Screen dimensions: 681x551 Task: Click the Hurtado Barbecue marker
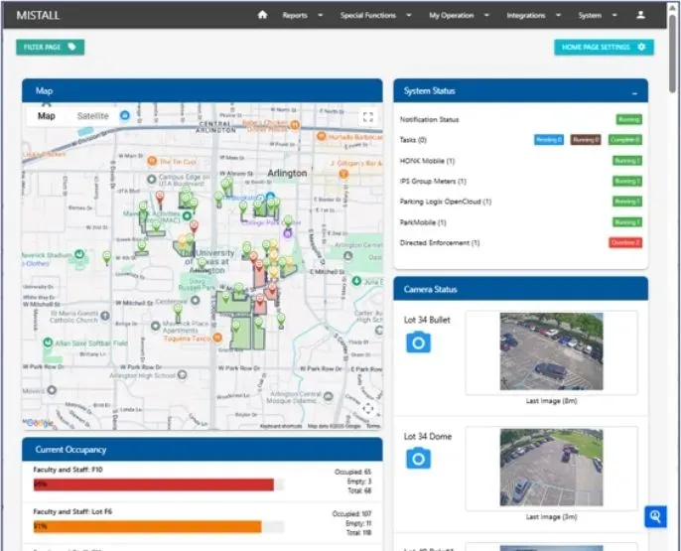point(321,136)
